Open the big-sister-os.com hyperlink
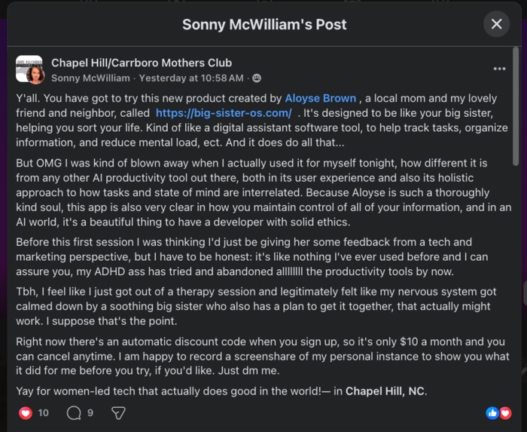This screenshot has width=527, height=432. pos(224,113)
